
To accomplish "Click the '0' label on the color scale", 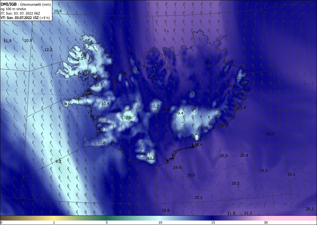I will pyautogui.click(x=1, y=222).
